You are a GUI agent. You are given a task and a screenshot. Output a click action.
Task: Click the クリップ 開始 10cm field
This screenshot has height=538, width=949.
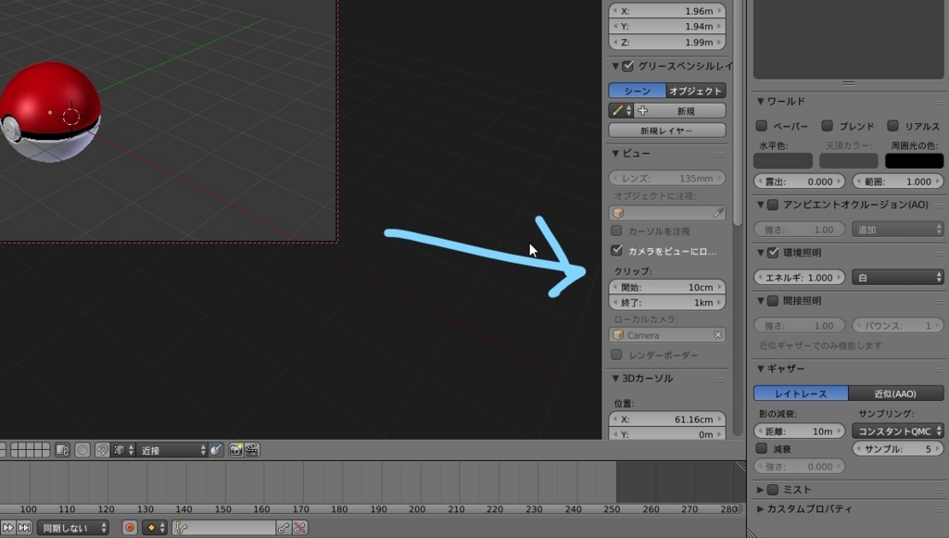tap(667, 287)
